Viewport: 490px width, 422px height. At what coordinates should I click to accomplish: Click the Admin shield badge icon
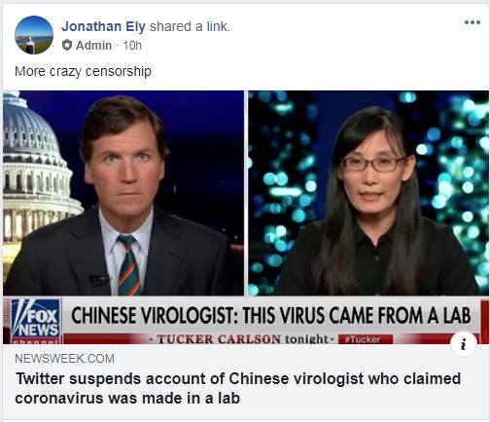[67, 45]
